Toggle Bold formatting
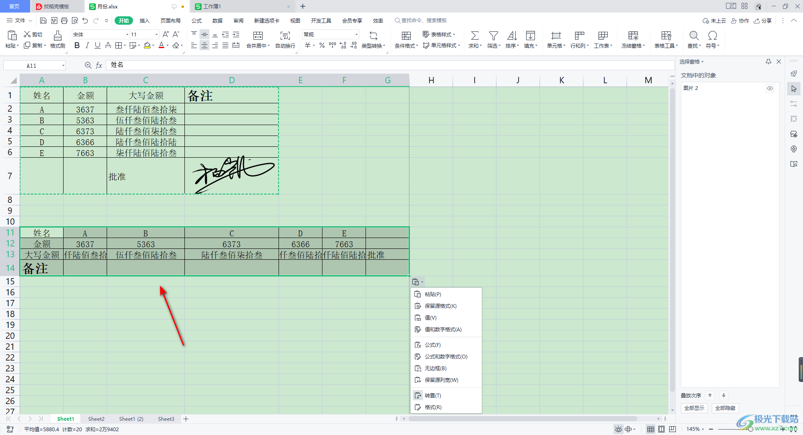This screenshot has height=435, width=803. coord(77,45)
